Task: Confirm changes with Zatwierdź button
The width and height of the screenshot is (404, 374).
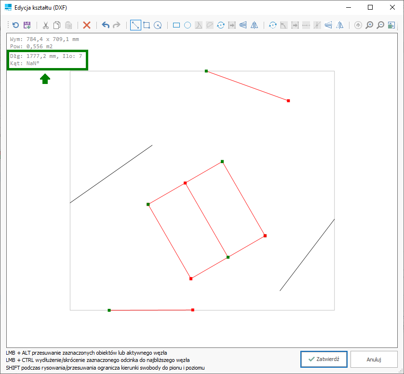Action: (324, 359)
